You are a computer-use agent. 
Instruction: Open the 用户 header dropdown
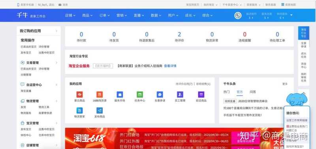173,15
